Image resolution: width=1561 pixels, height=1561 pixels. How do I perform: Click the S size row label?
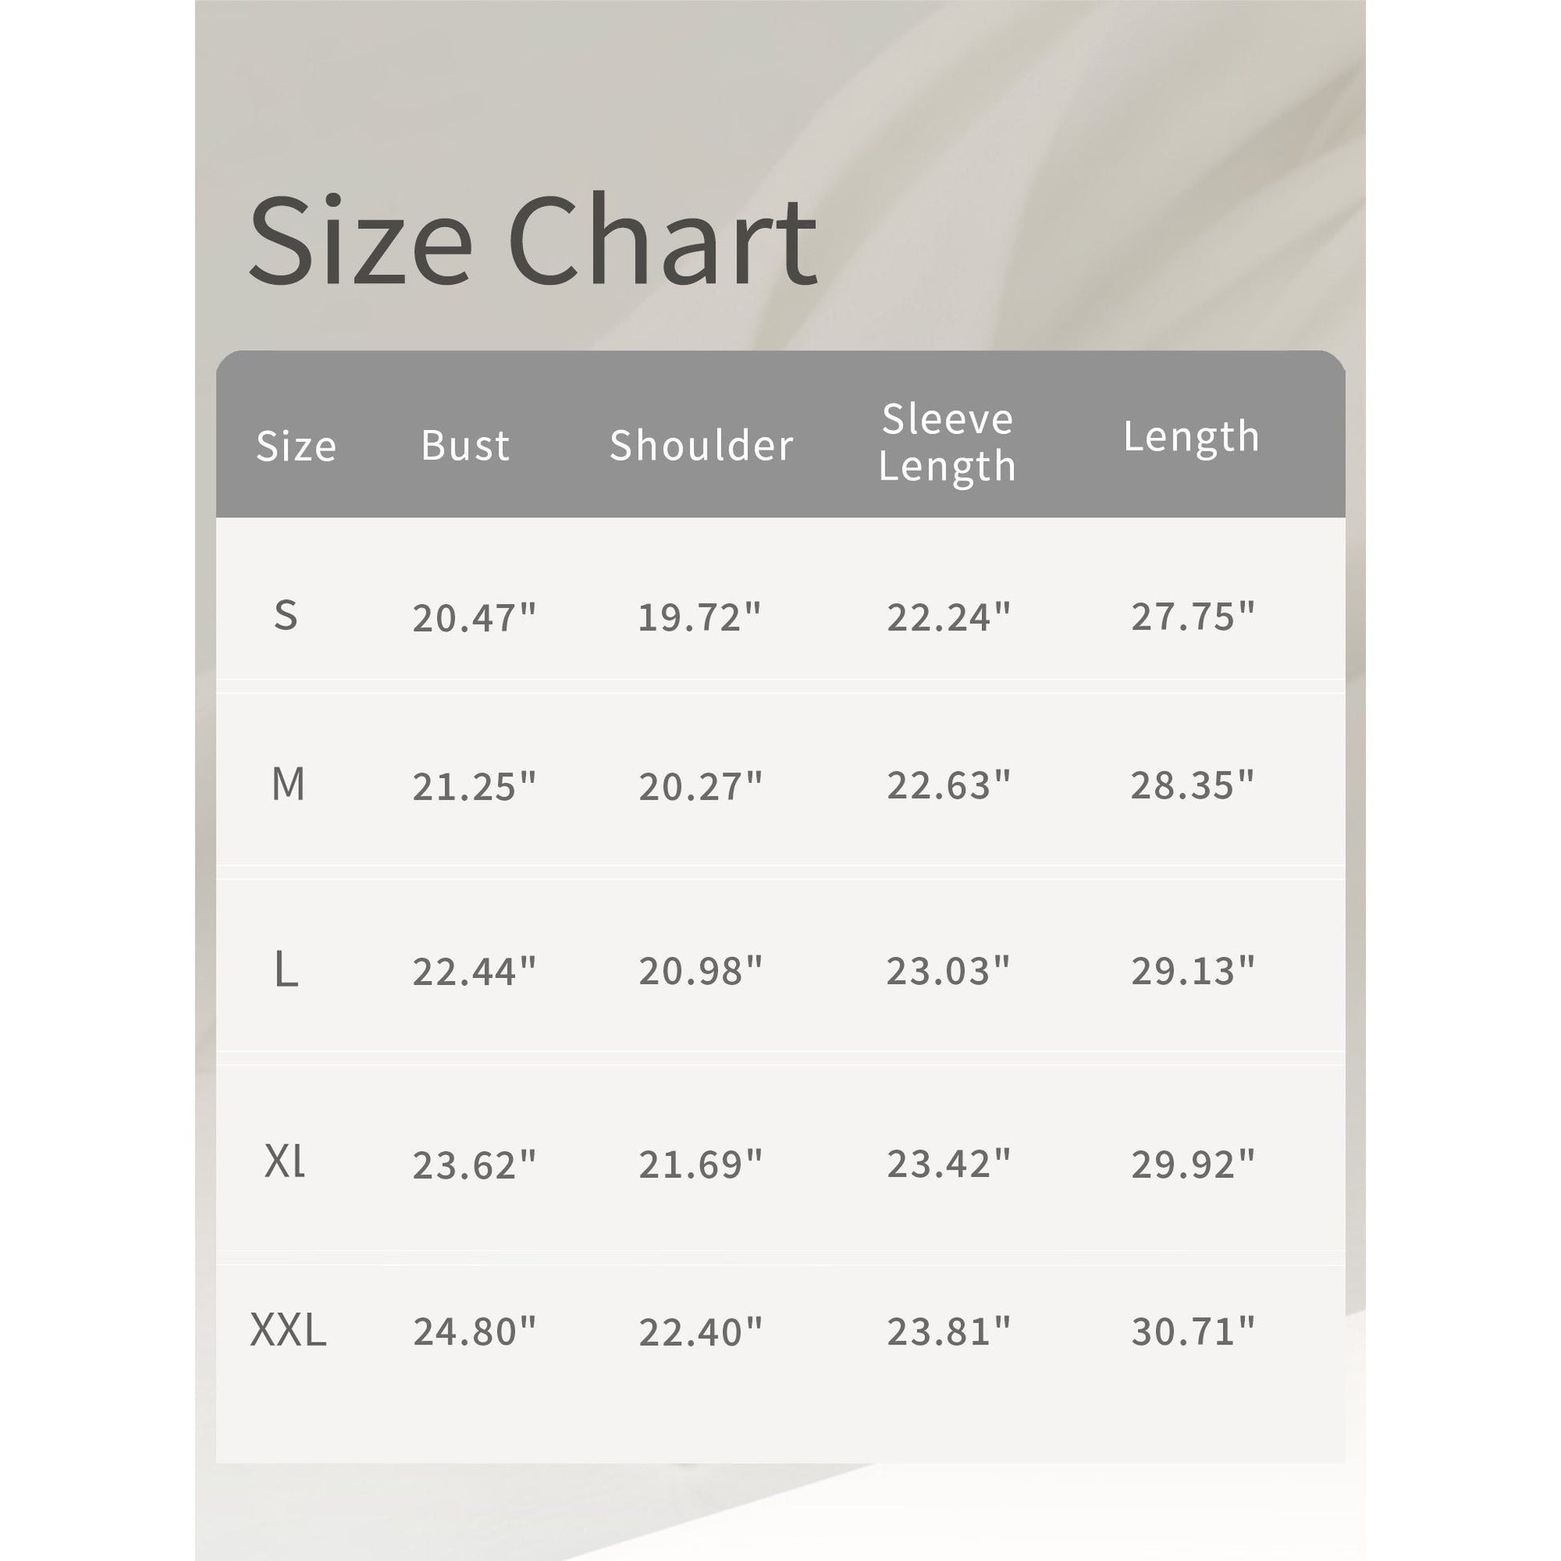click(286, 616)
